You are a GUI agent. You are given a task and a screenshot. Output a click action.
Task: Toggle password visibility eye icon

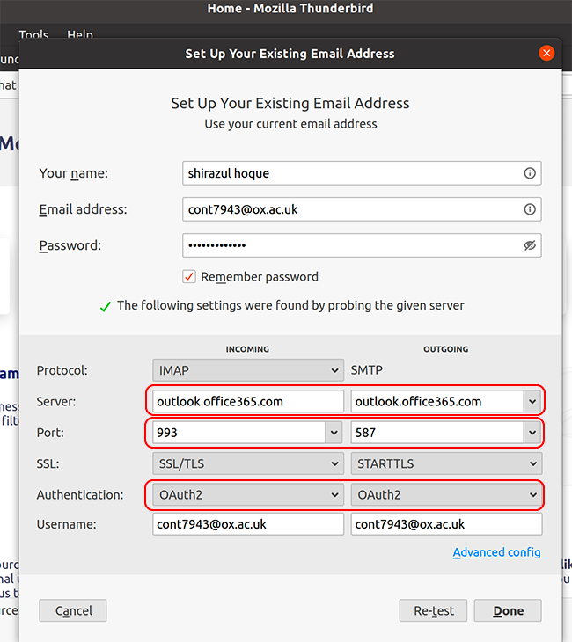point(530,245)
